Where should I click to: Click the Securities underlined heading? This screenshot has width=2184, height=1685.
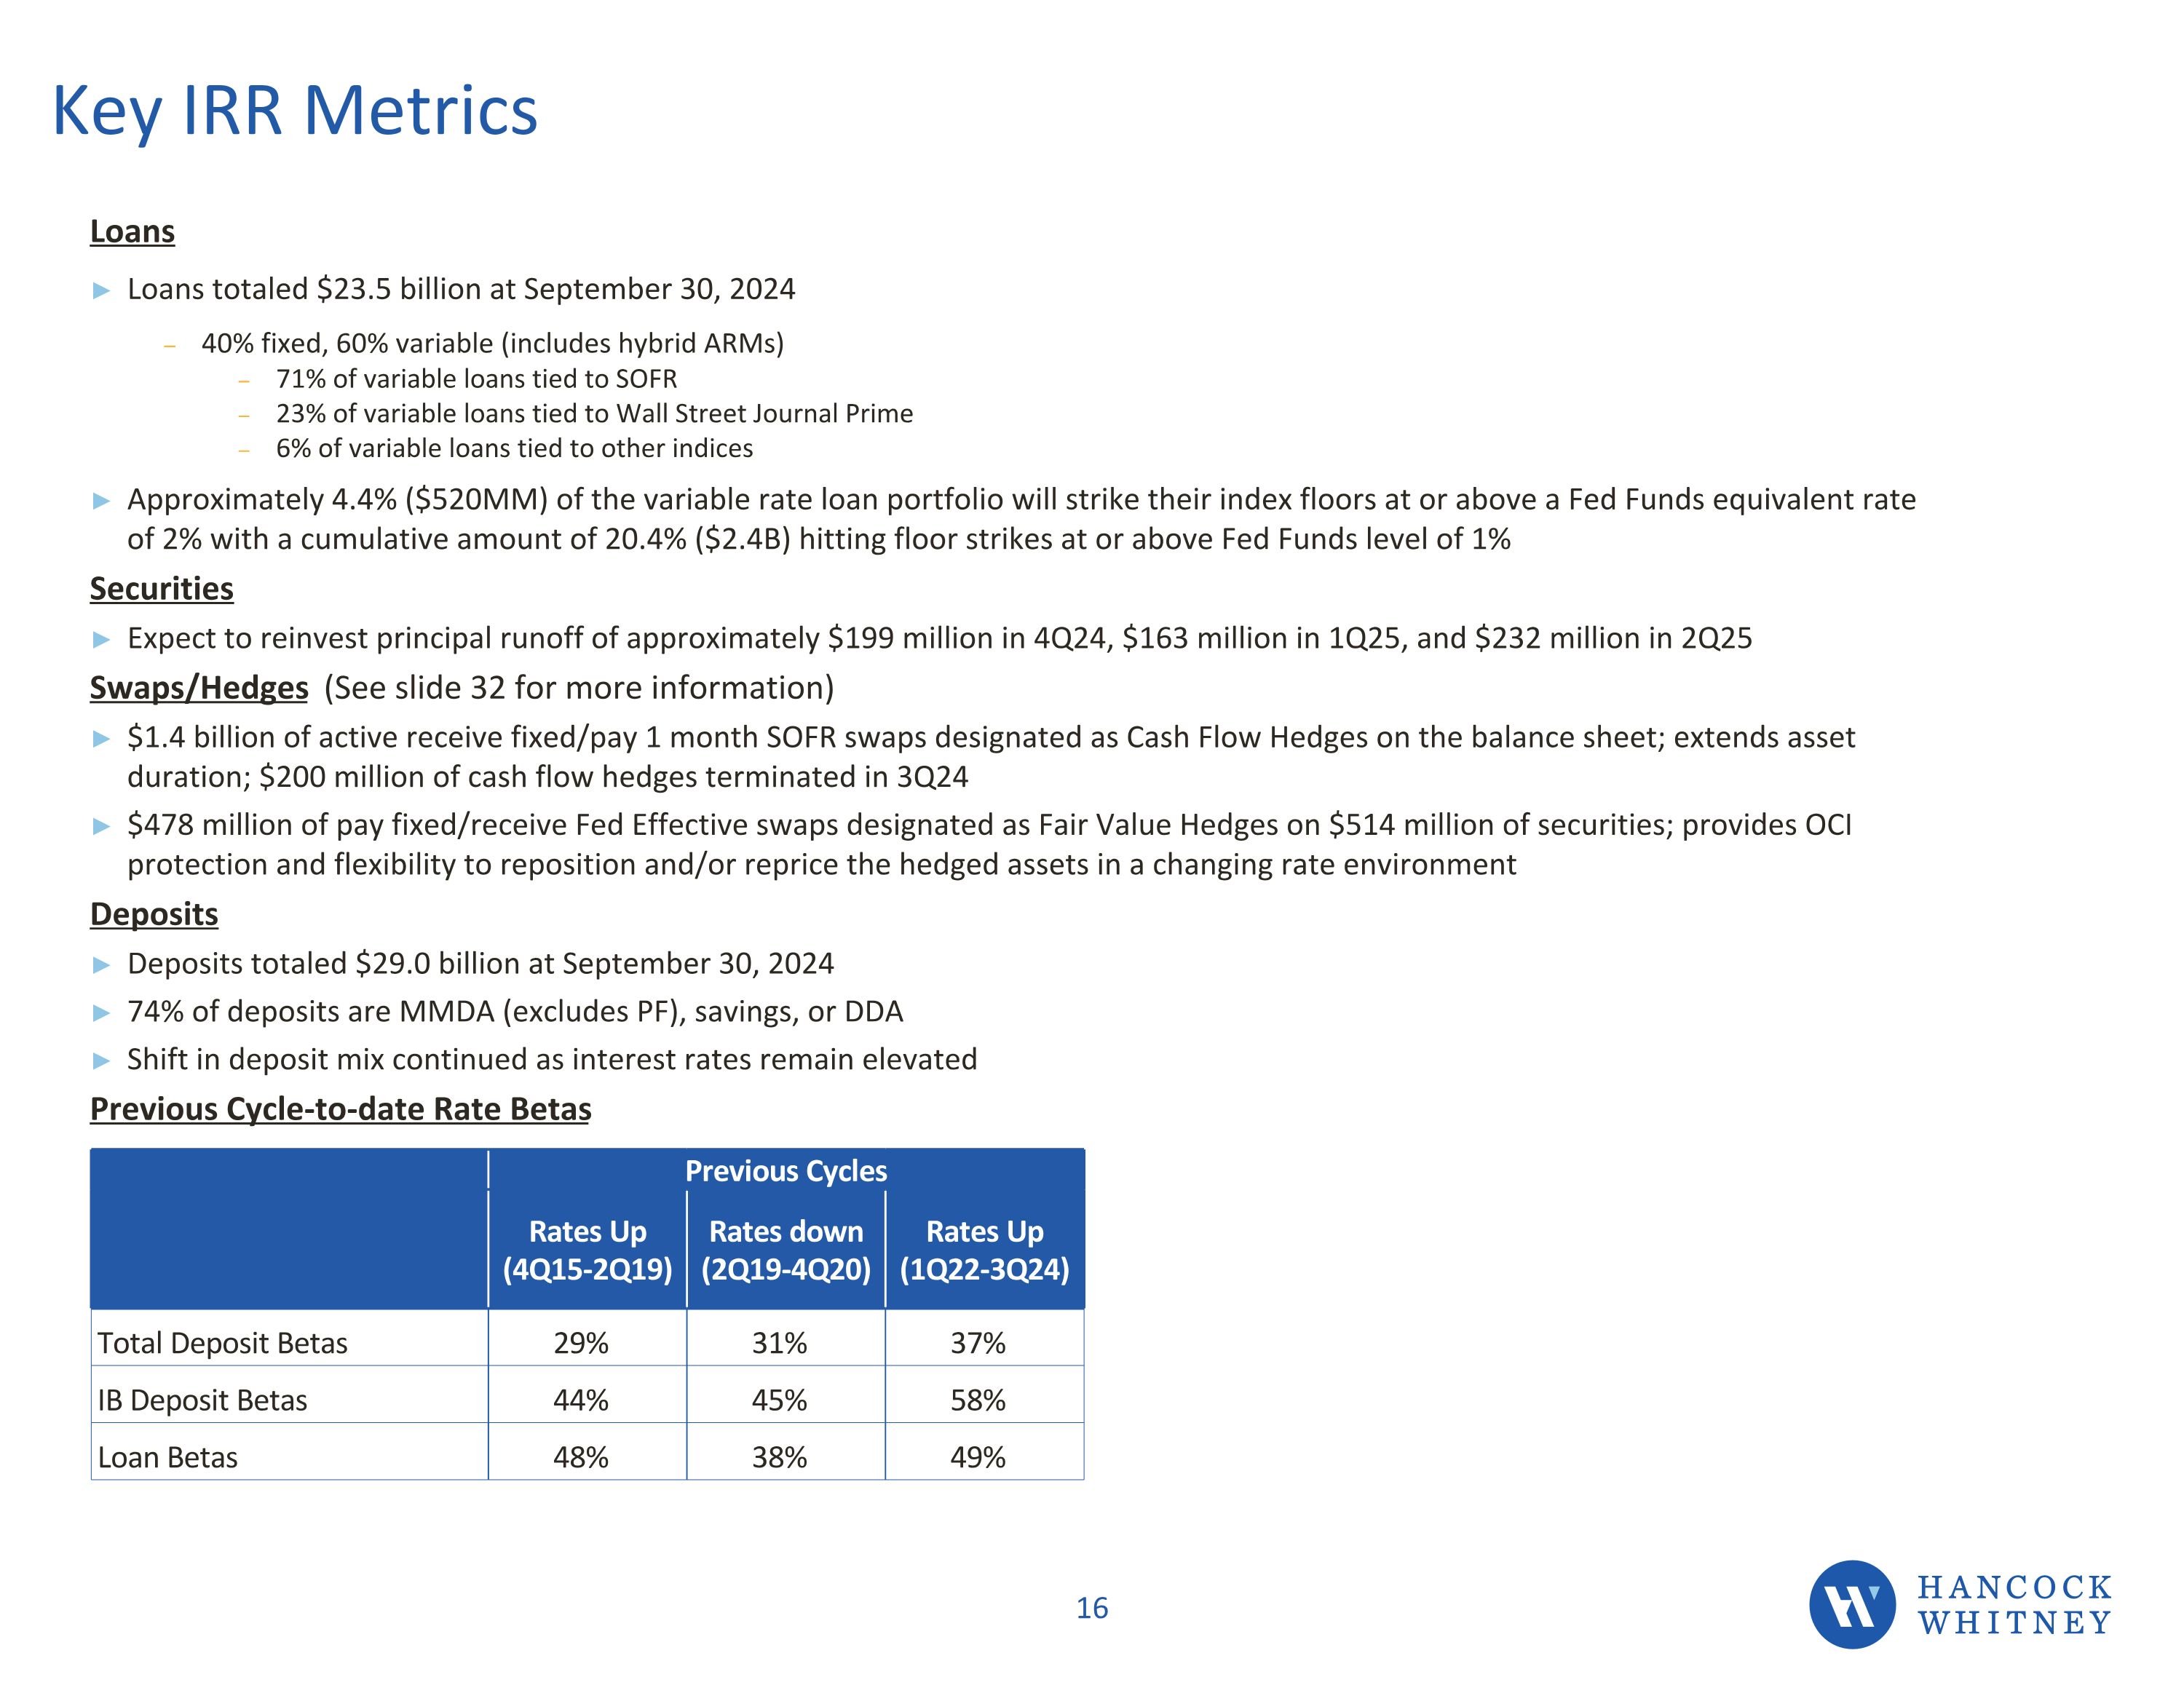click(x=161, y=589)
